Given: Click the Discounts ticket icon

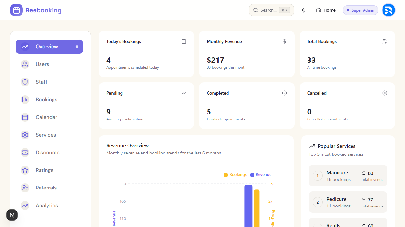Looking at the screenshot, I should [25, 153].
